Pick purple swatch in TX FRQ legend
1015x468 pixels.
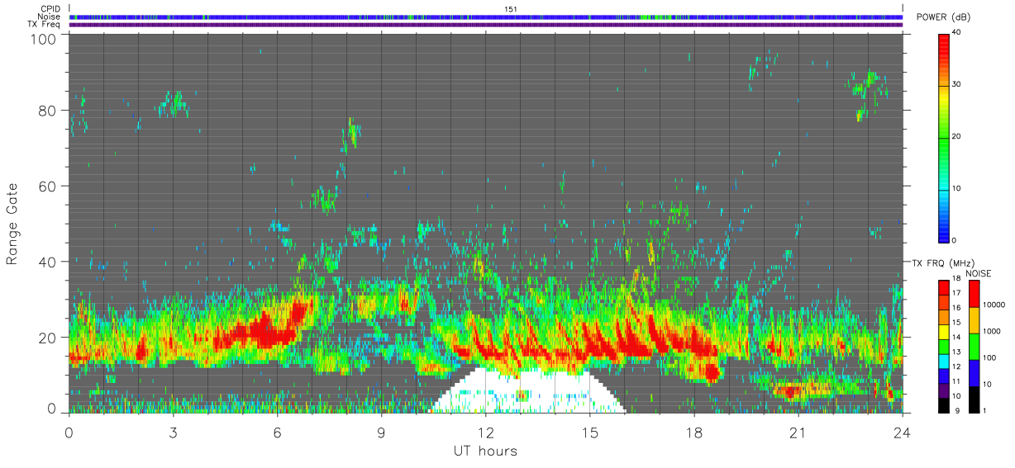[943, 390]
